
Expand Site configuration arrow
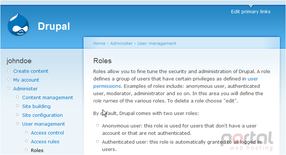pos(18,115)
